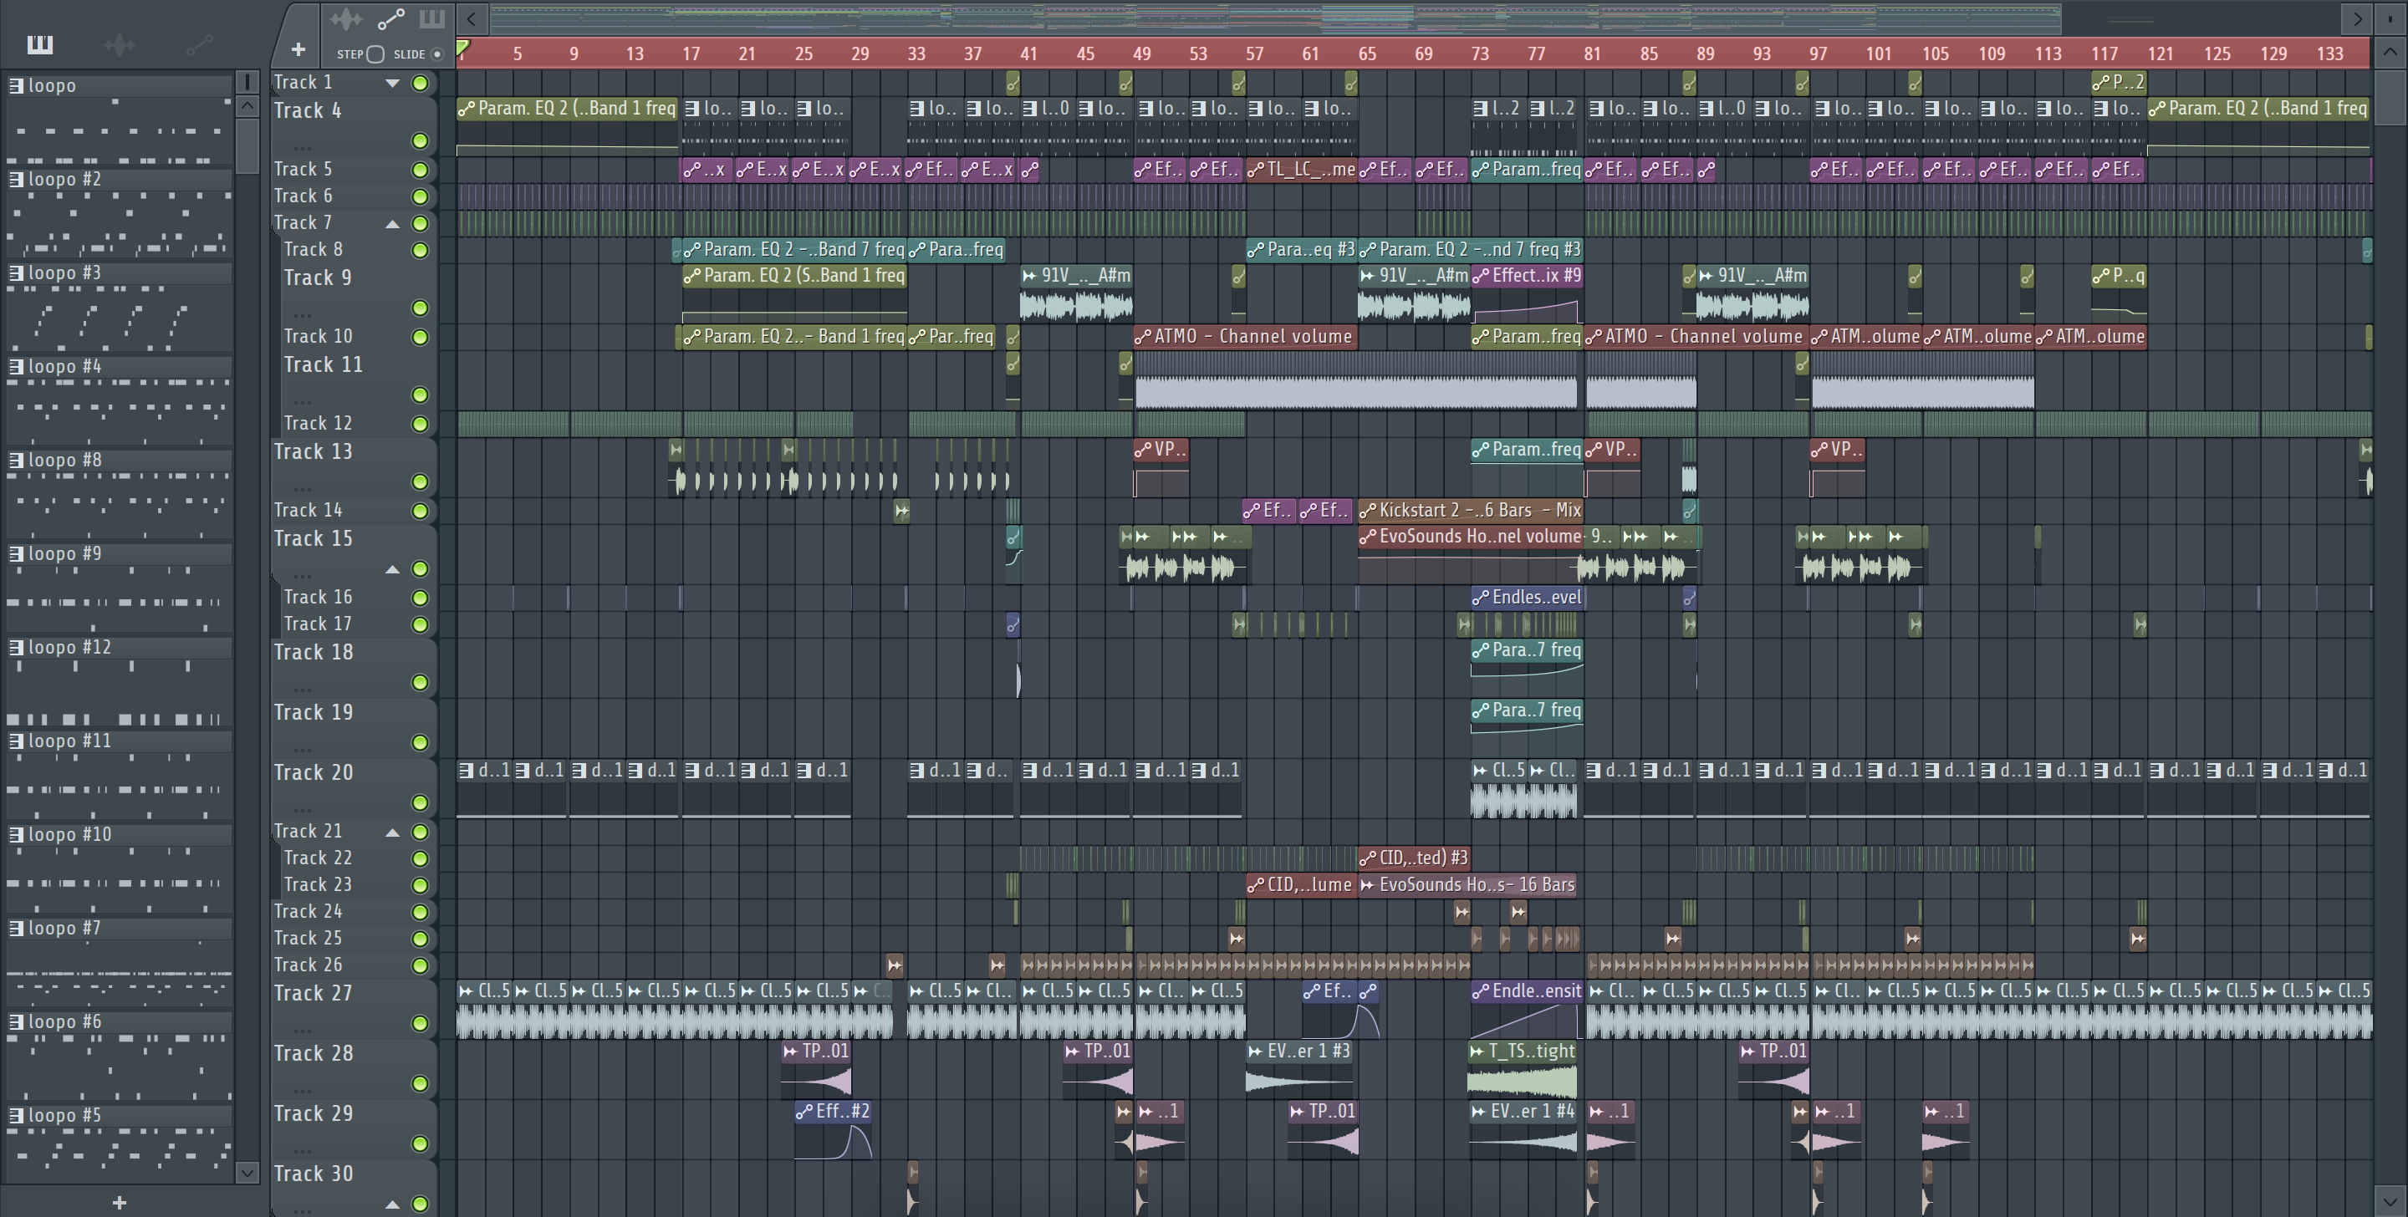Show audio clips in picker panel
The width and height of the screenshot is (2408, 1217).
click(120, 44)
